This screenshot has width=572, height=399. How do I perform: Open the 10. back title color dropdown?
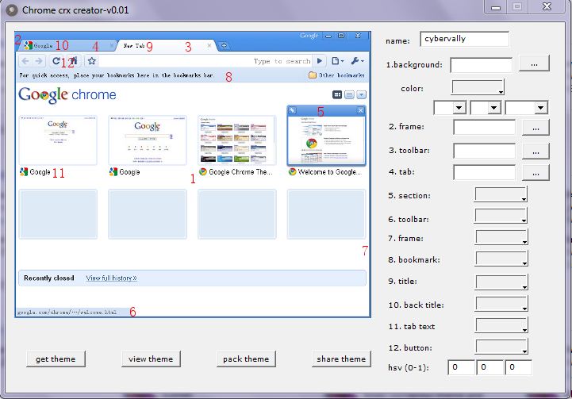click(x=501, y=304)
